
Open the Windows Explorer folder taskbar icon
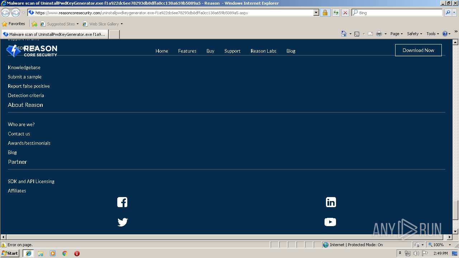[x=41, y=253]
